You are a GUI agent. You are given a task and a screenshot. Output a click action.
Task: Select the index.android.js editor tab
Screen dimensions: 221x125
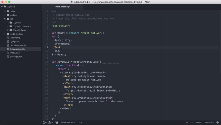pos(62,7)
